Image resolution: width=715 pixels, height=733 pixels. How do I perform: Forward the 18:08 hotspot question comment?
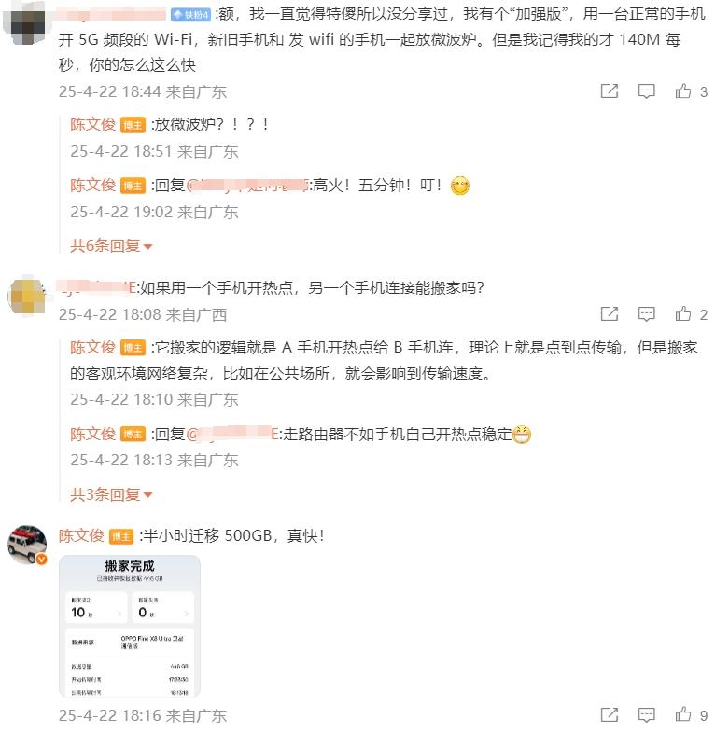pos(610,313)
